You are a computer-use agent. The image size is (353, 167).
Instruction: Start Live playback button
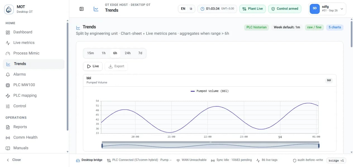pos(93,66)
